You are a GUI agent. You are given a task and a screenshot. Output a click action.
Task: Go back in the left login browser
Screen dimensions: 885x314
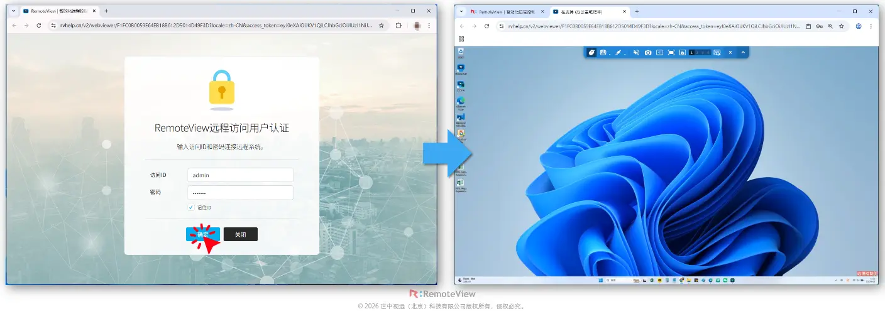pos(15,26)
